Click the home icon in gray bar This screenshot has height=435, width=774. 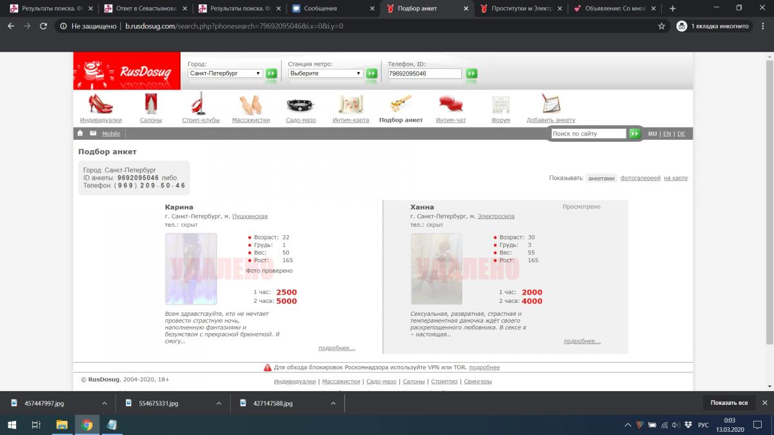tap(81, 133)
